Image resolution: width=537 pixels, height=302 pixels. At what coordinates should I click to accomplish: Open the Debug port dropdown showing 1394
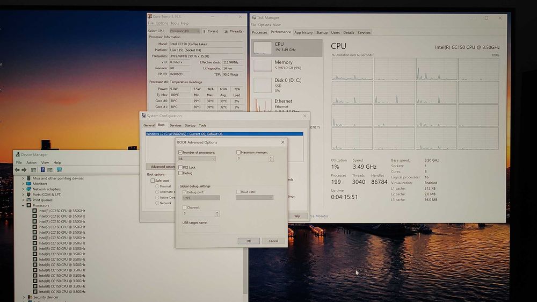click(201, 198)
